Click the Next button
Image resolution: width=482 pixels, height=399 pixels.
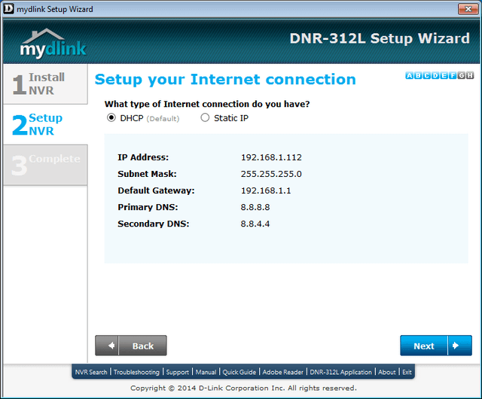click(436, 346)
